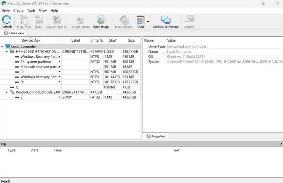Open the Tools menu

pos(31,10)
